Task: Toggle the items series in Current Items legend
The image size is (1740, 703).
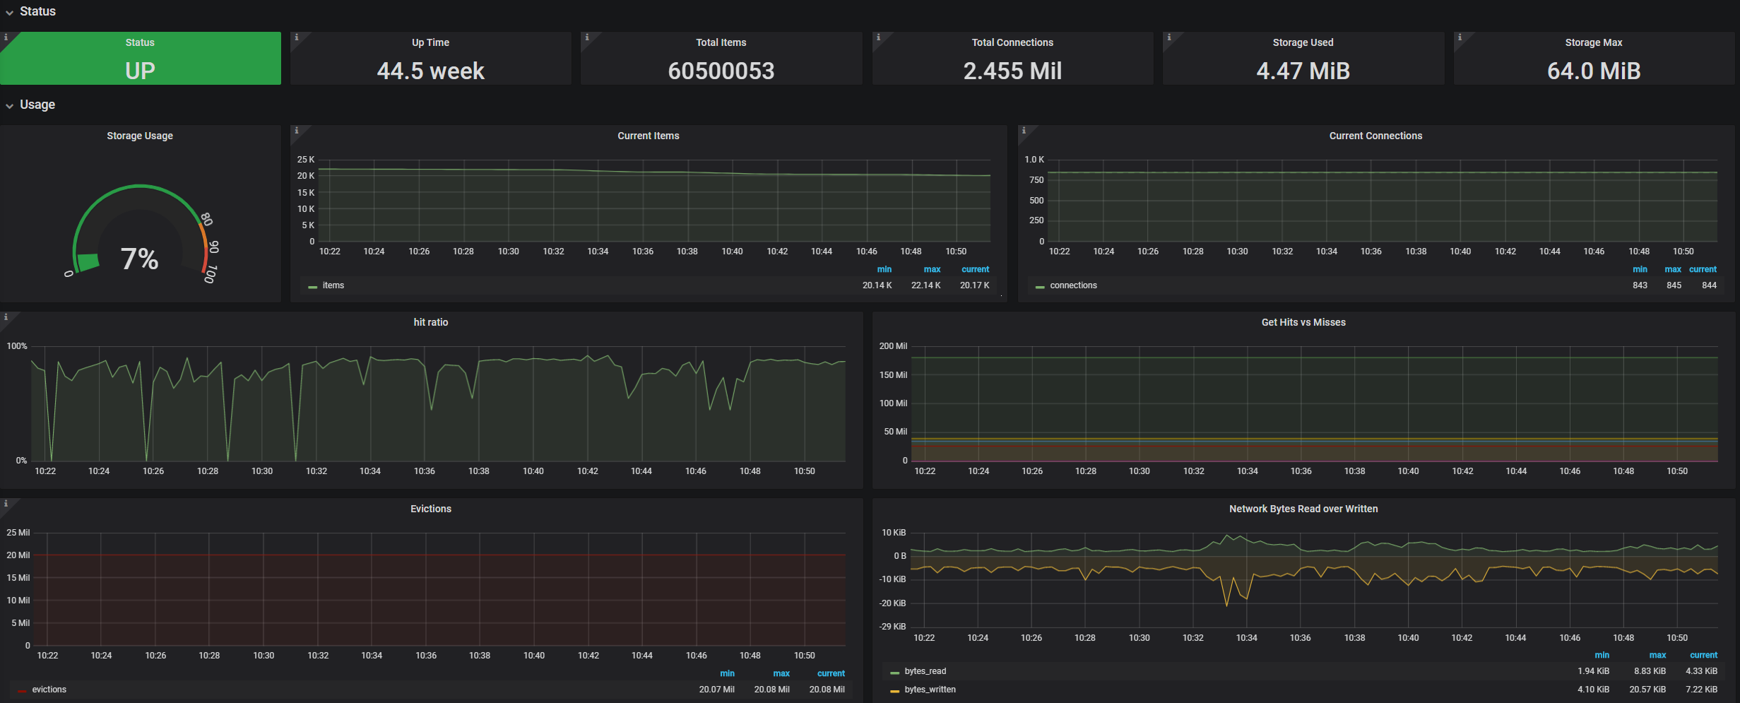Action: click(332, 285)
